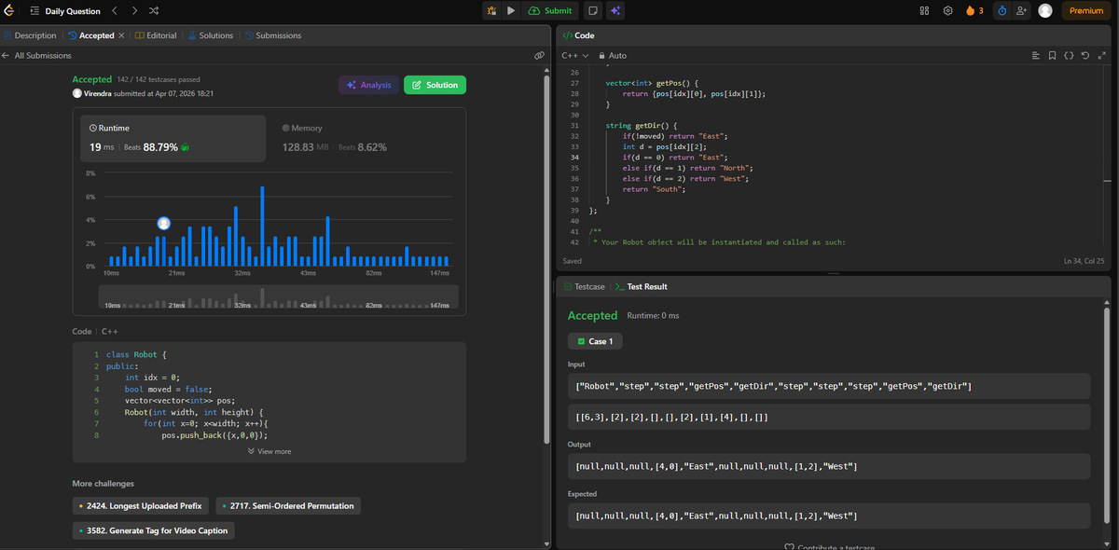Go back to All Submissions
This screenshot has height=550, width=1119.
tap(43, 56)
